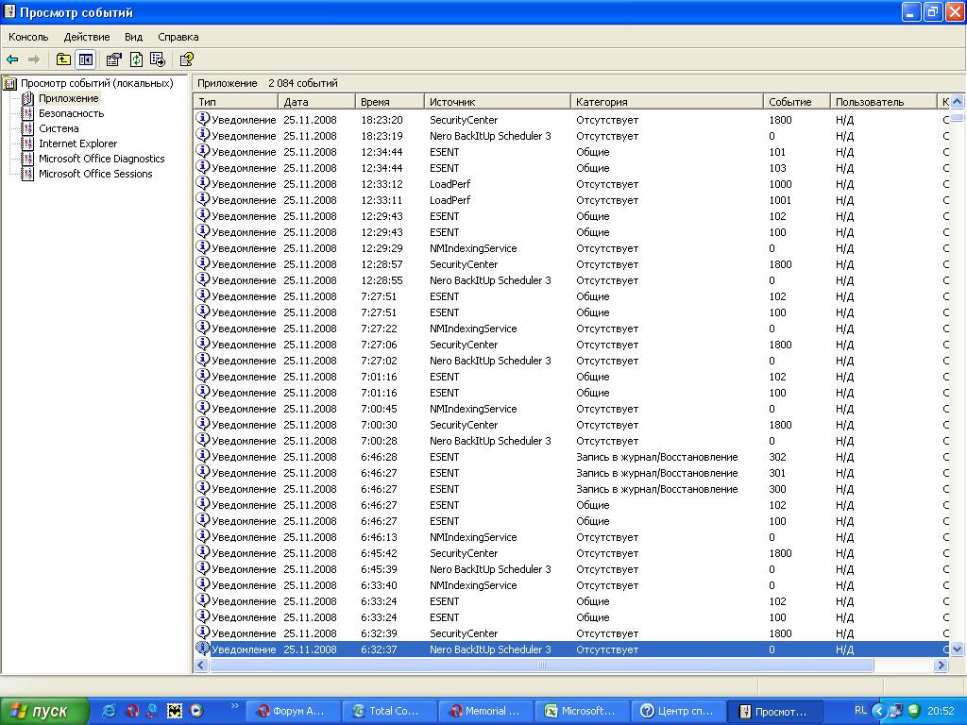This screenshot has height=725, width=967.
Task: Click the Export list toolbar icon
Action: 157,59
